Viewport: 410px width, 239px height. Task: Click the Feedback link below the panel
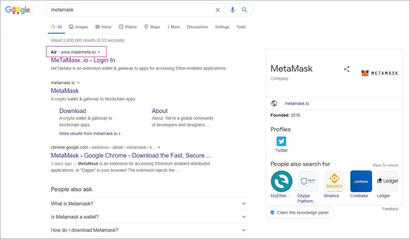pyautogui.click(x=390, y=209)
